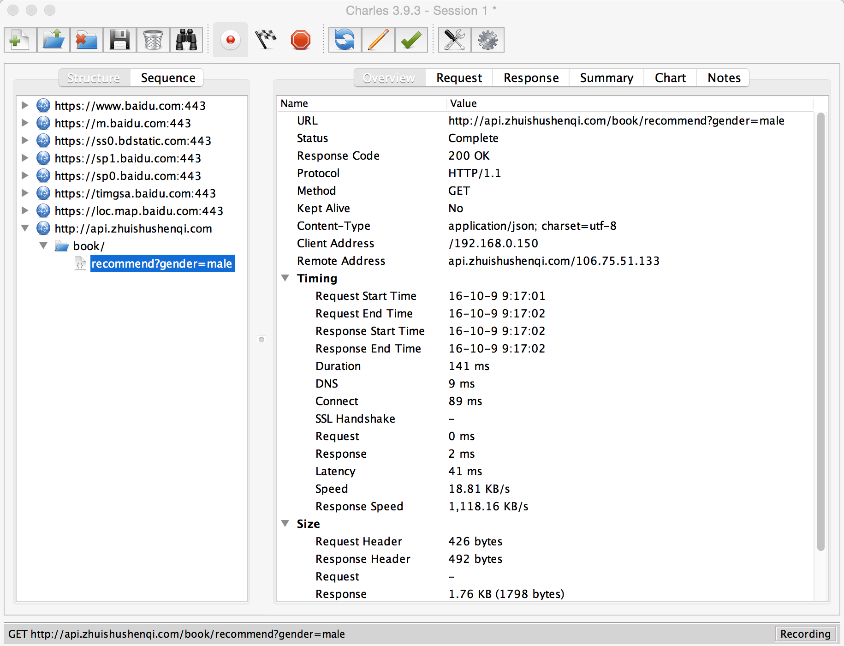Switch to the Chart tab
The height and width of the screenshot is (646, 844).
coord(670,78)
